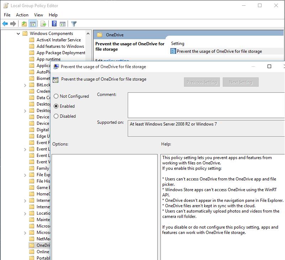Select the Online tree item below OneDrive
Viewport: 285px width, 260px height.
coord(43,252)
